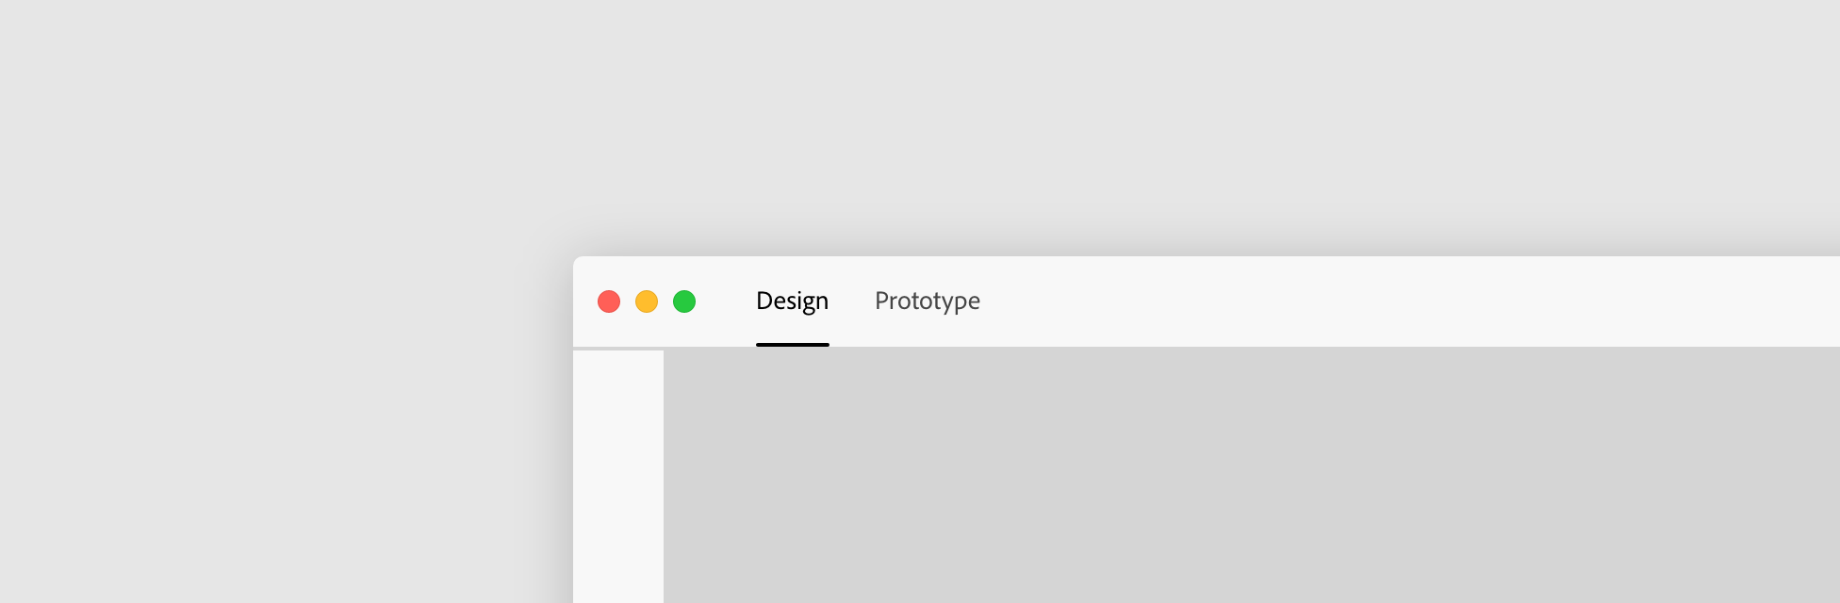Select the Design tab
The width and height of the screenshot is (1840, 603).
point(792,301)
